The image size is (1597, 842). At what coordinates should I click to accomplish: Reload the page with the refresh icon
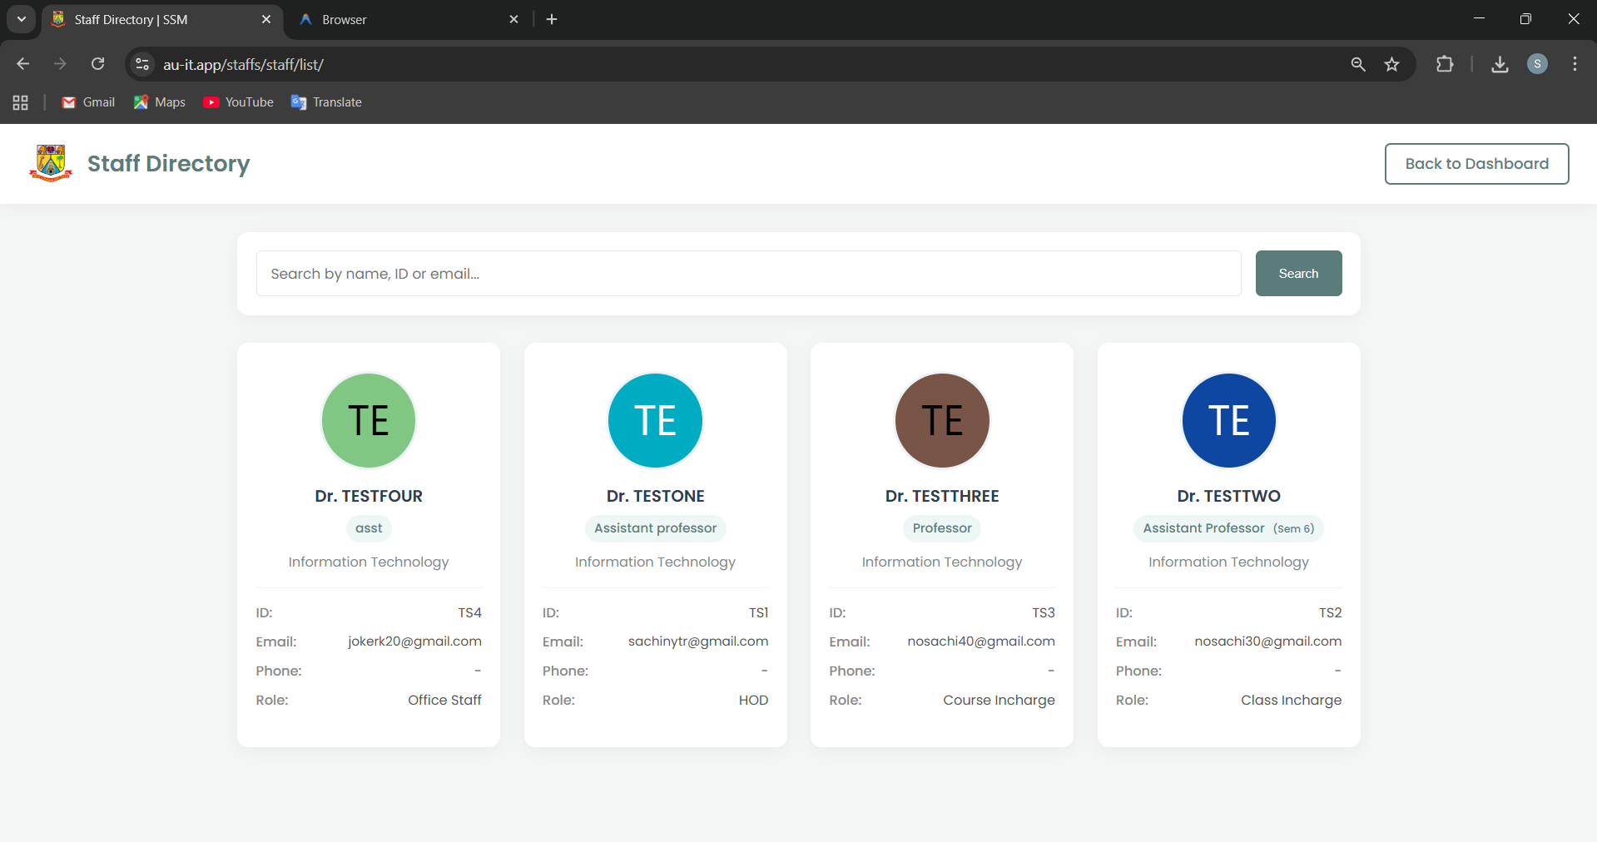(x=98, y=64)
